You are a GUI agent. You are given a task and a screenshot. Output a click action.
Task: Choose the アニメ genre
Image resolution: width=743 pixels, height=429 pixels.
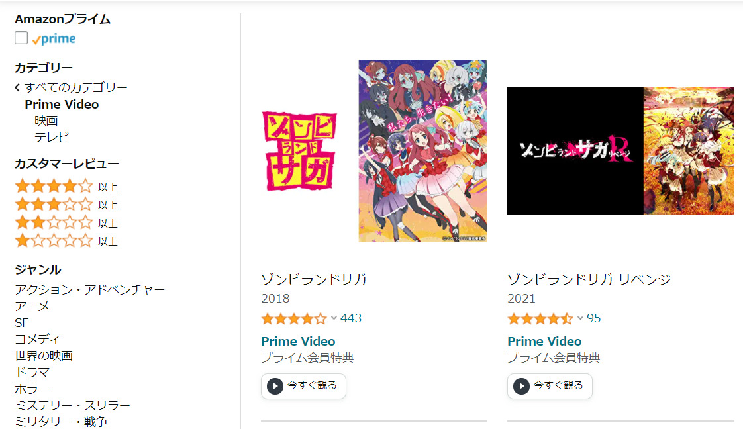pyautogui.click(x=32, y=307)
